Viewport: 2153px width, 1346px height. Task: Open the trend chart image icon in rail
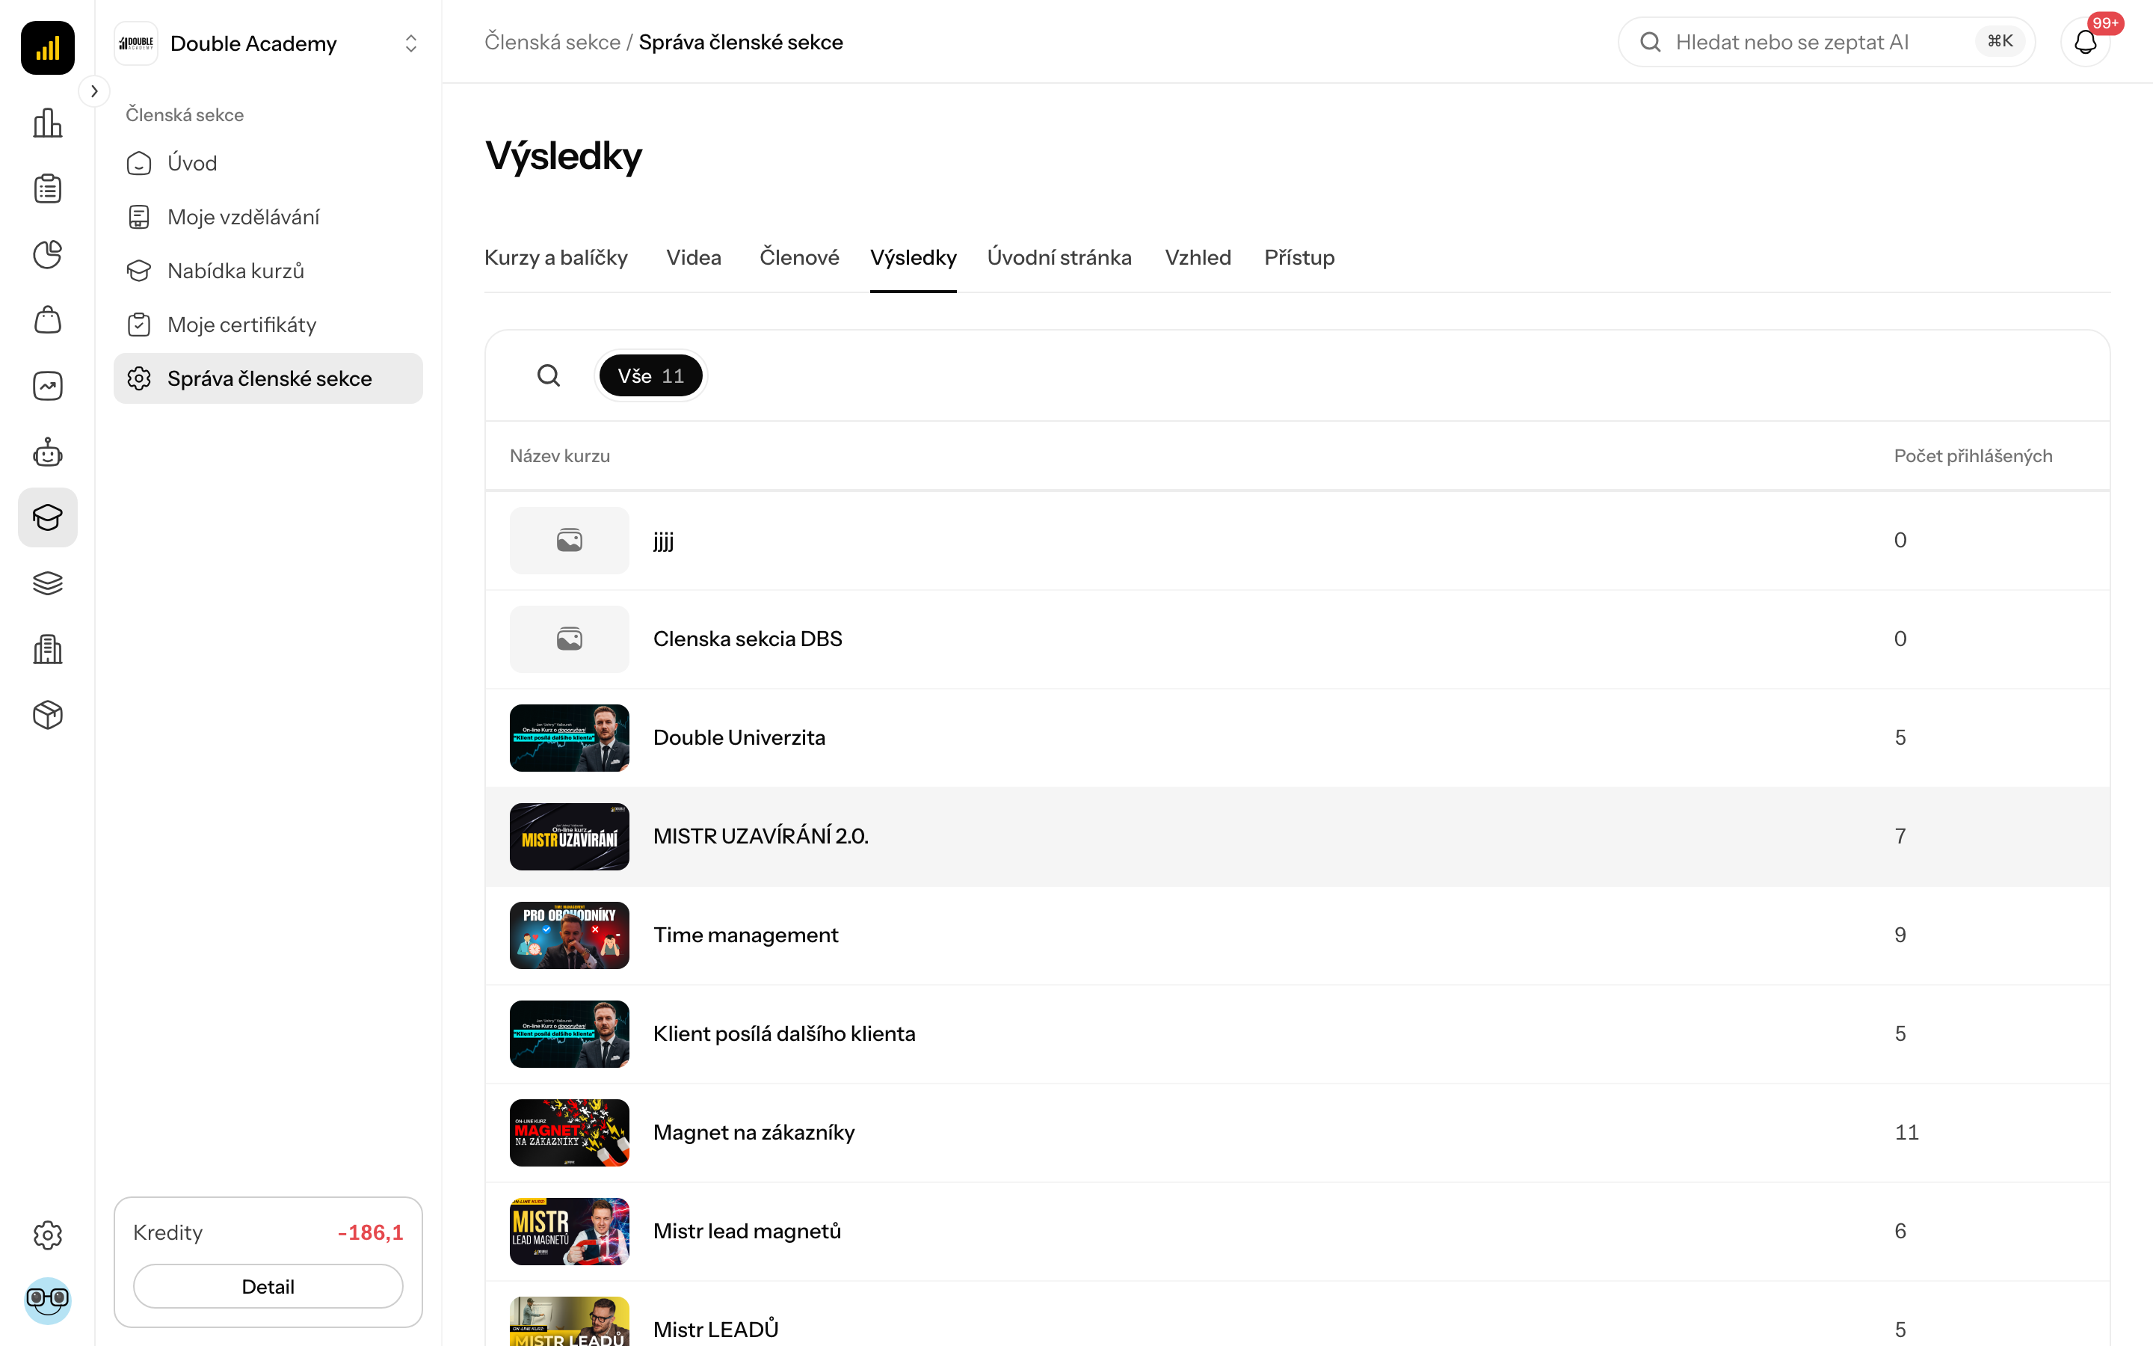(x=47, y=385)
